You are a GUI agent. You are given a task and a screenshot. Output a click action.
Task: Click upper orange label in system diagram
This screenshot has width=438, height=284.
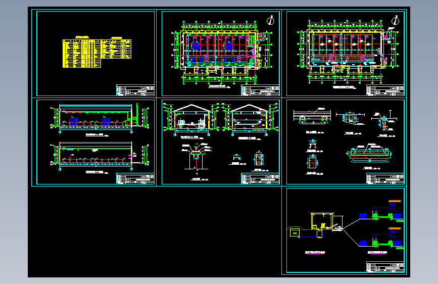point(395,201)
